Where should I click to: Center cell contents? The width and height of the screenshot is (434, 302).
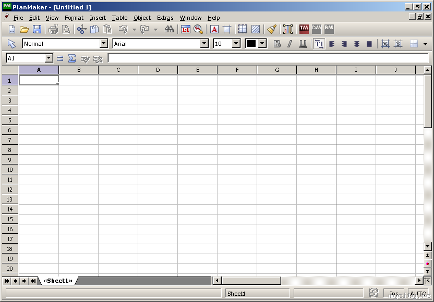(357, 44)
